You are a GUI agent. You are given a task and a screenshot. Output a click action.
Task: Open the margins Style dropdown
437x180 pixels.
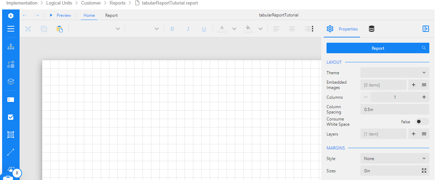[394, 159]
